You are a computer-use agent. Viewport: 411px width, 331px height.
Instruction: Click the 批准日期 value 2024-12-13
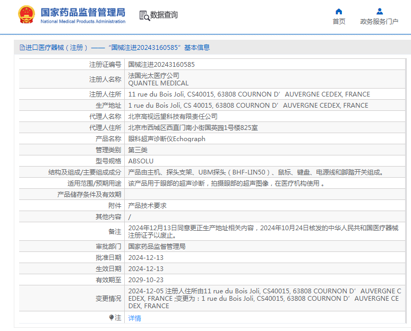pos(145,258)
